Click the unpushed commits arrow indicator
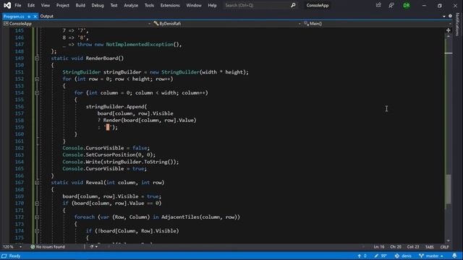463x260 pixels. pos(362,256)
